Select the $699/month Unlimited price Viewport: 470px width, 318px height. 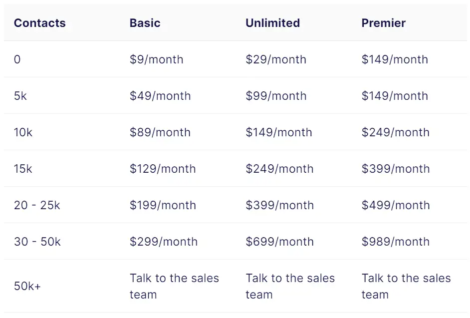click(279, 242)
